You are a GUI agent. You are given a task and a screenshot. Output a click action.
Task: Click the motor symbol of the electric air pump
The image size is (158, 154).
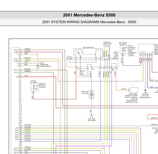click(x=91, y=94)
